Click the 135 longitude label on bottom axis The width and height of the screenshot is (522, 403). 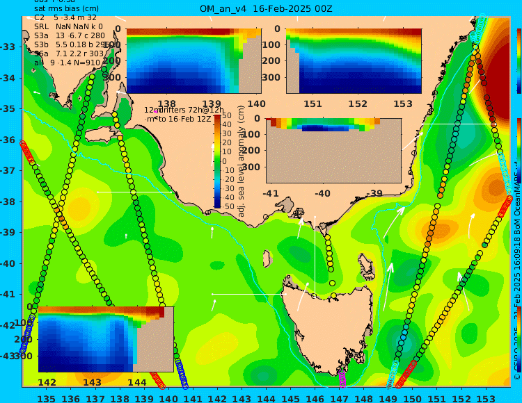pyautogui.click(x=46, y=398)
